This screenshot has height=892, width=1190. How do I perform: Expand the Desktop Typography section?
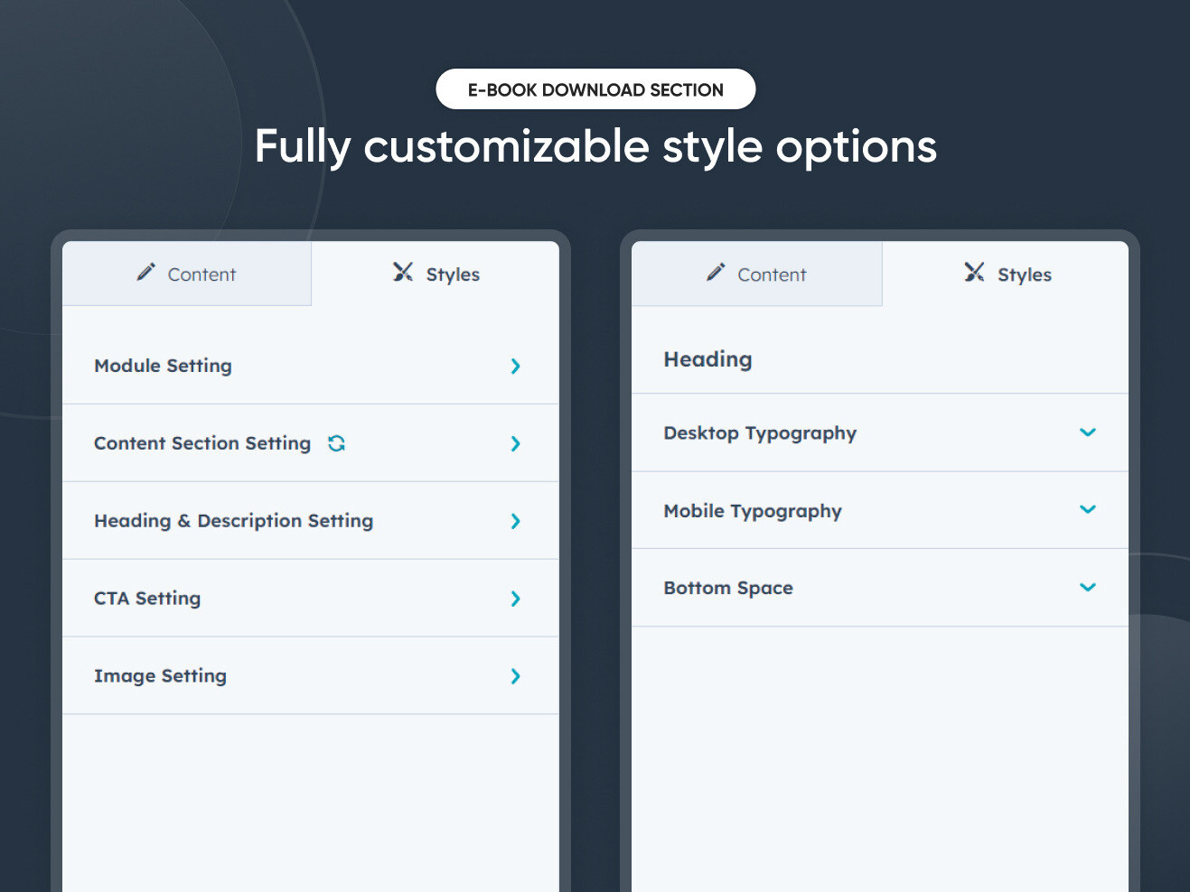[1087, 432]
